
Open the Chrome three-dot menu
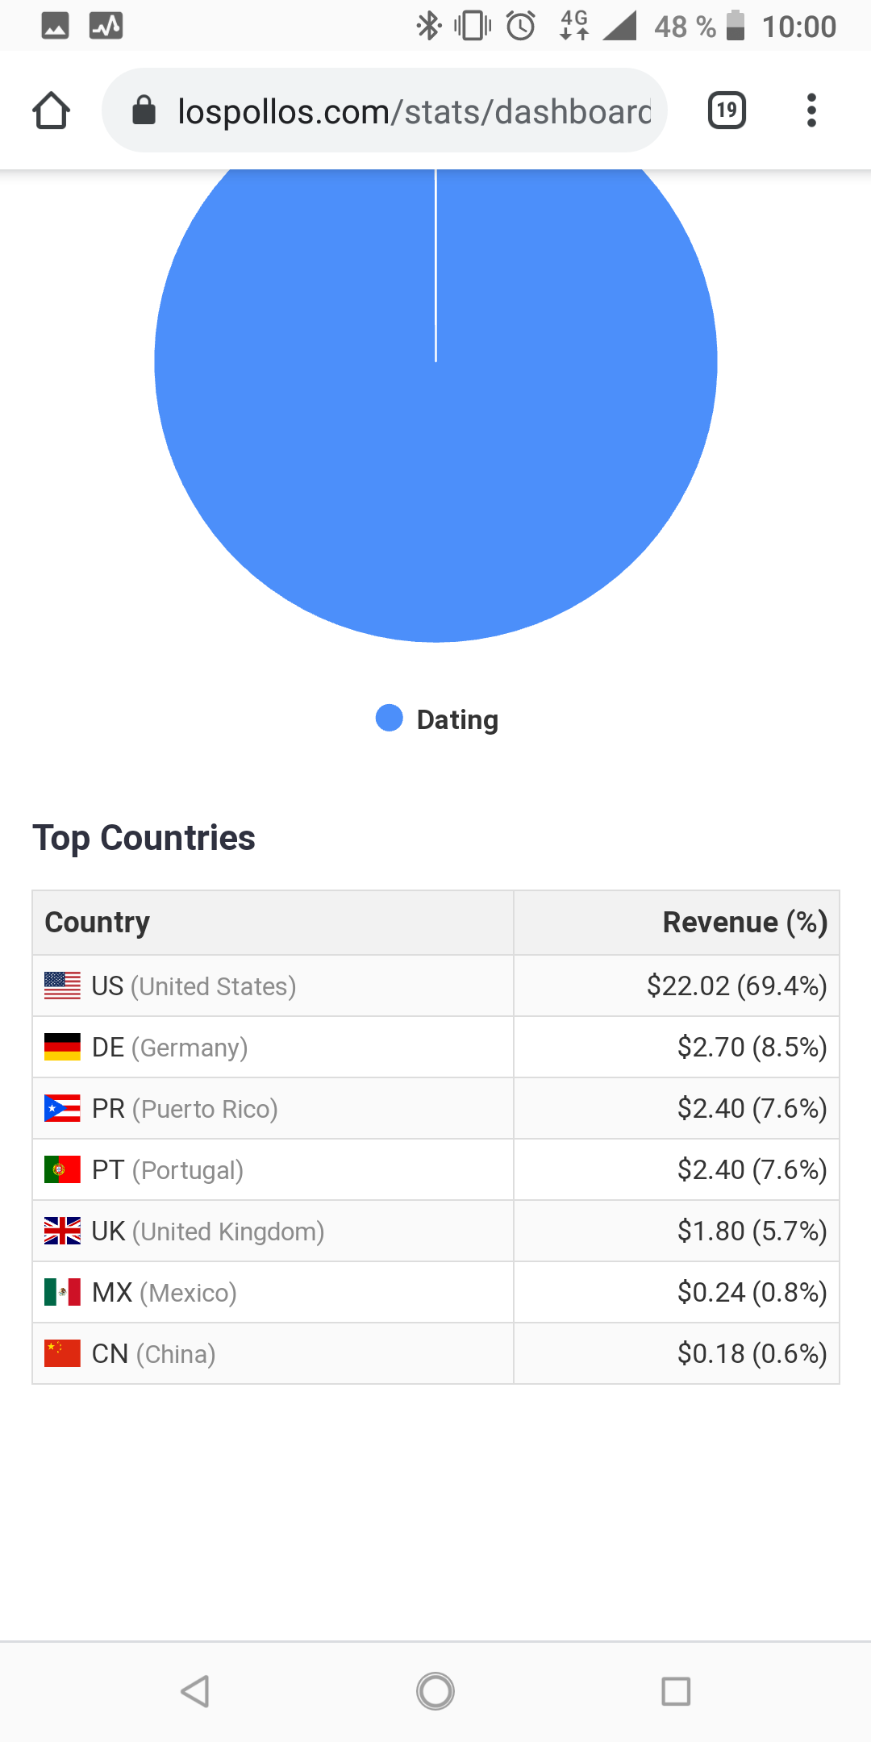(811, 110)
